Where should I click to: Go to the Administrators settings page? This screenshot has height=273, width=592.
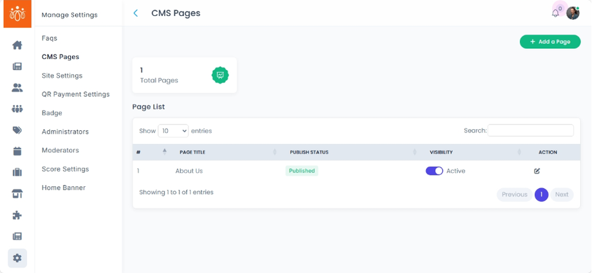coord(65,132)
